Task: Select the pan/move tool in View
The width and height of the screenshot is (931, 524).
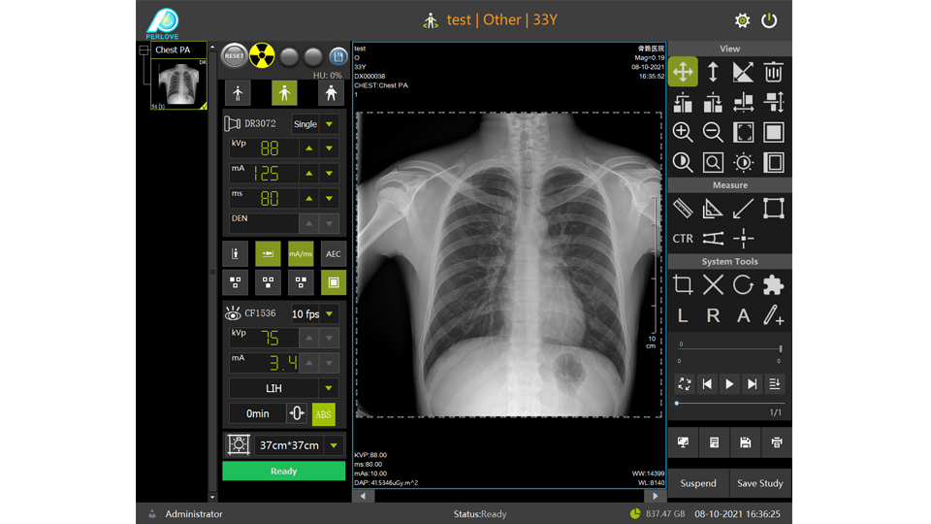Action: [x=683, y=72]
